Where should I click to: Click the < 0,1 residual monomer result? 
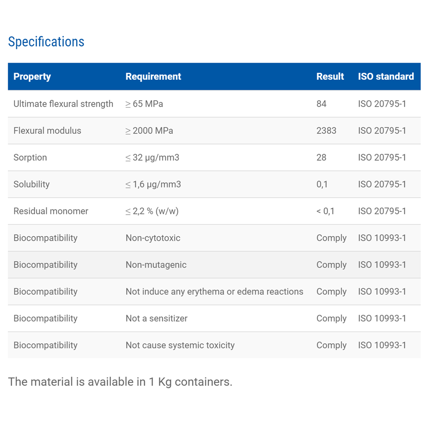tap(325, 211)
